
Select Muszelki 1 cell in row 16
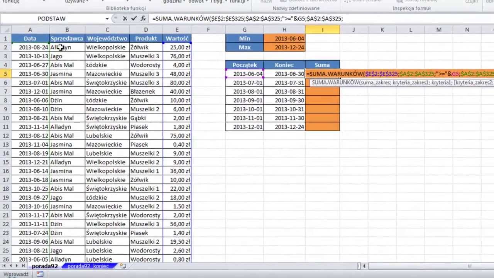[146, 171]
